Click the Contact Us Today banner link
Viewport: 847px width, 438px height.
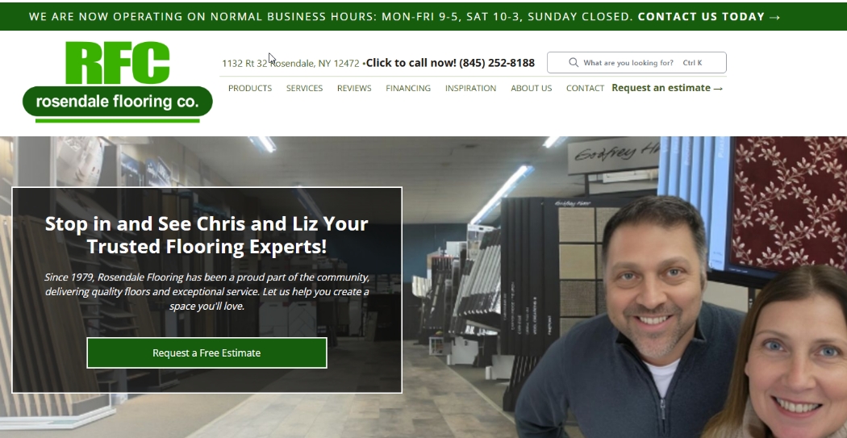coord(709,17)
